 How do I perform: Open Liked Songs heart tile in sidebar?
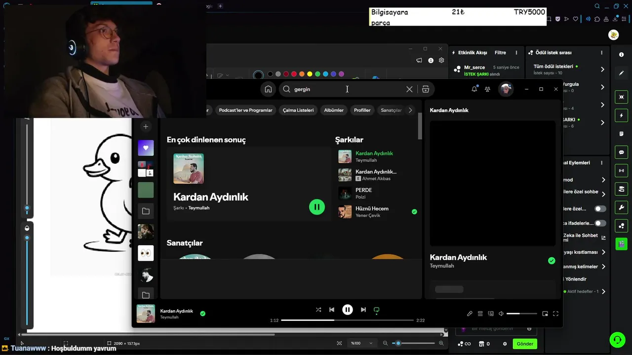(x=146, y=147)
